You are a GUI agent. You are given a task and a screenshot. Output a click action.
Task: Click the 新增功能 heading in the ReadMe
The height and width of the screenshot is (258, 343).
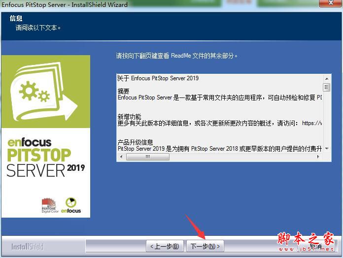[129, 117]
